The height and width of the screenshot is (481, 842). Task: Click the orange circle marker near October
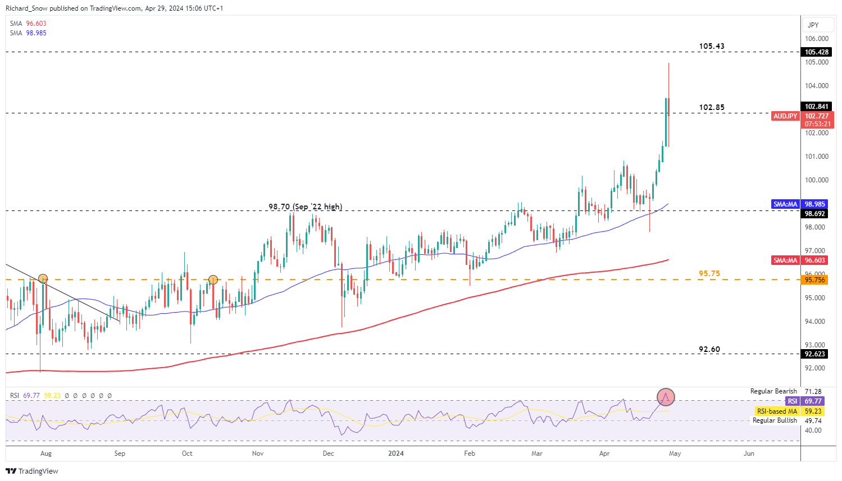tap(213, 280)
